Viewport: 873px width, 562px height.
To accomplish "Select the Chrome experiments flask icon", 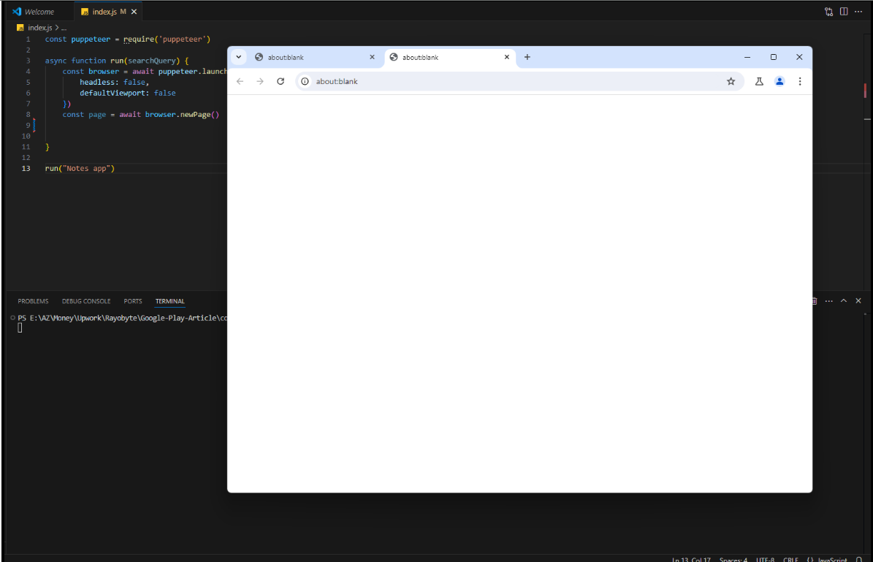I will coord(758,81).
